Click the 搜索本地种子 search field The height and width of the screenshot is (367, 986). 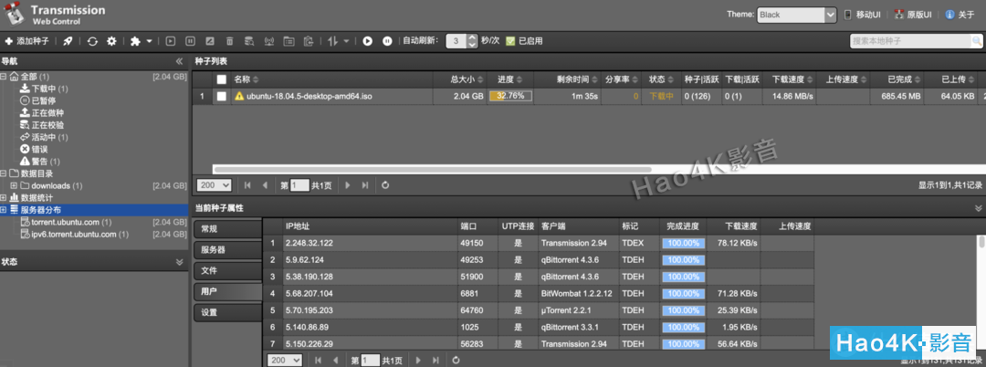[x=910, y=41]
